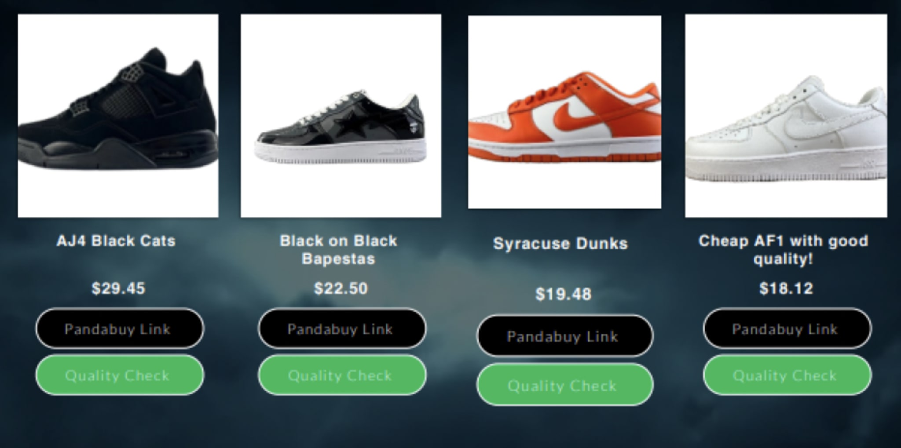
Task: Select the $18.12 price text
Action: tap(786, 288)
